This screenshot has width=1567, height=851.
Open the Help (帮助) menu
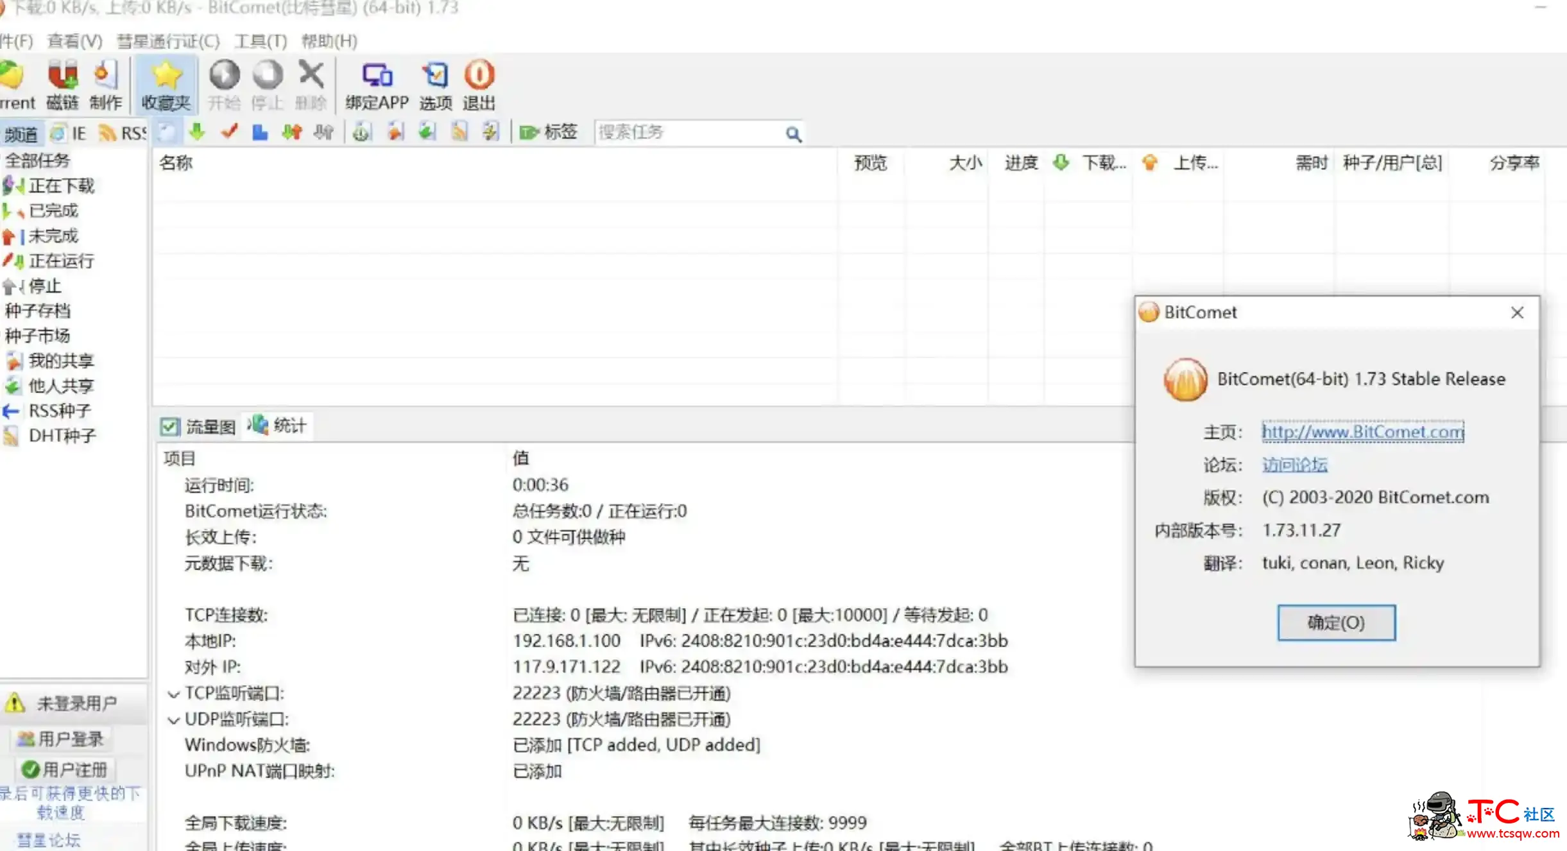329,41
